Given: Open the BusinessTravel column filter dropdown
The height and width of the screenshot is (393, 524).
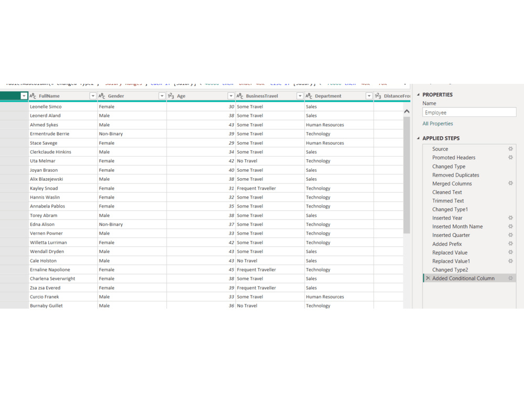Looking at the screenshot, I should click(300, 96).
